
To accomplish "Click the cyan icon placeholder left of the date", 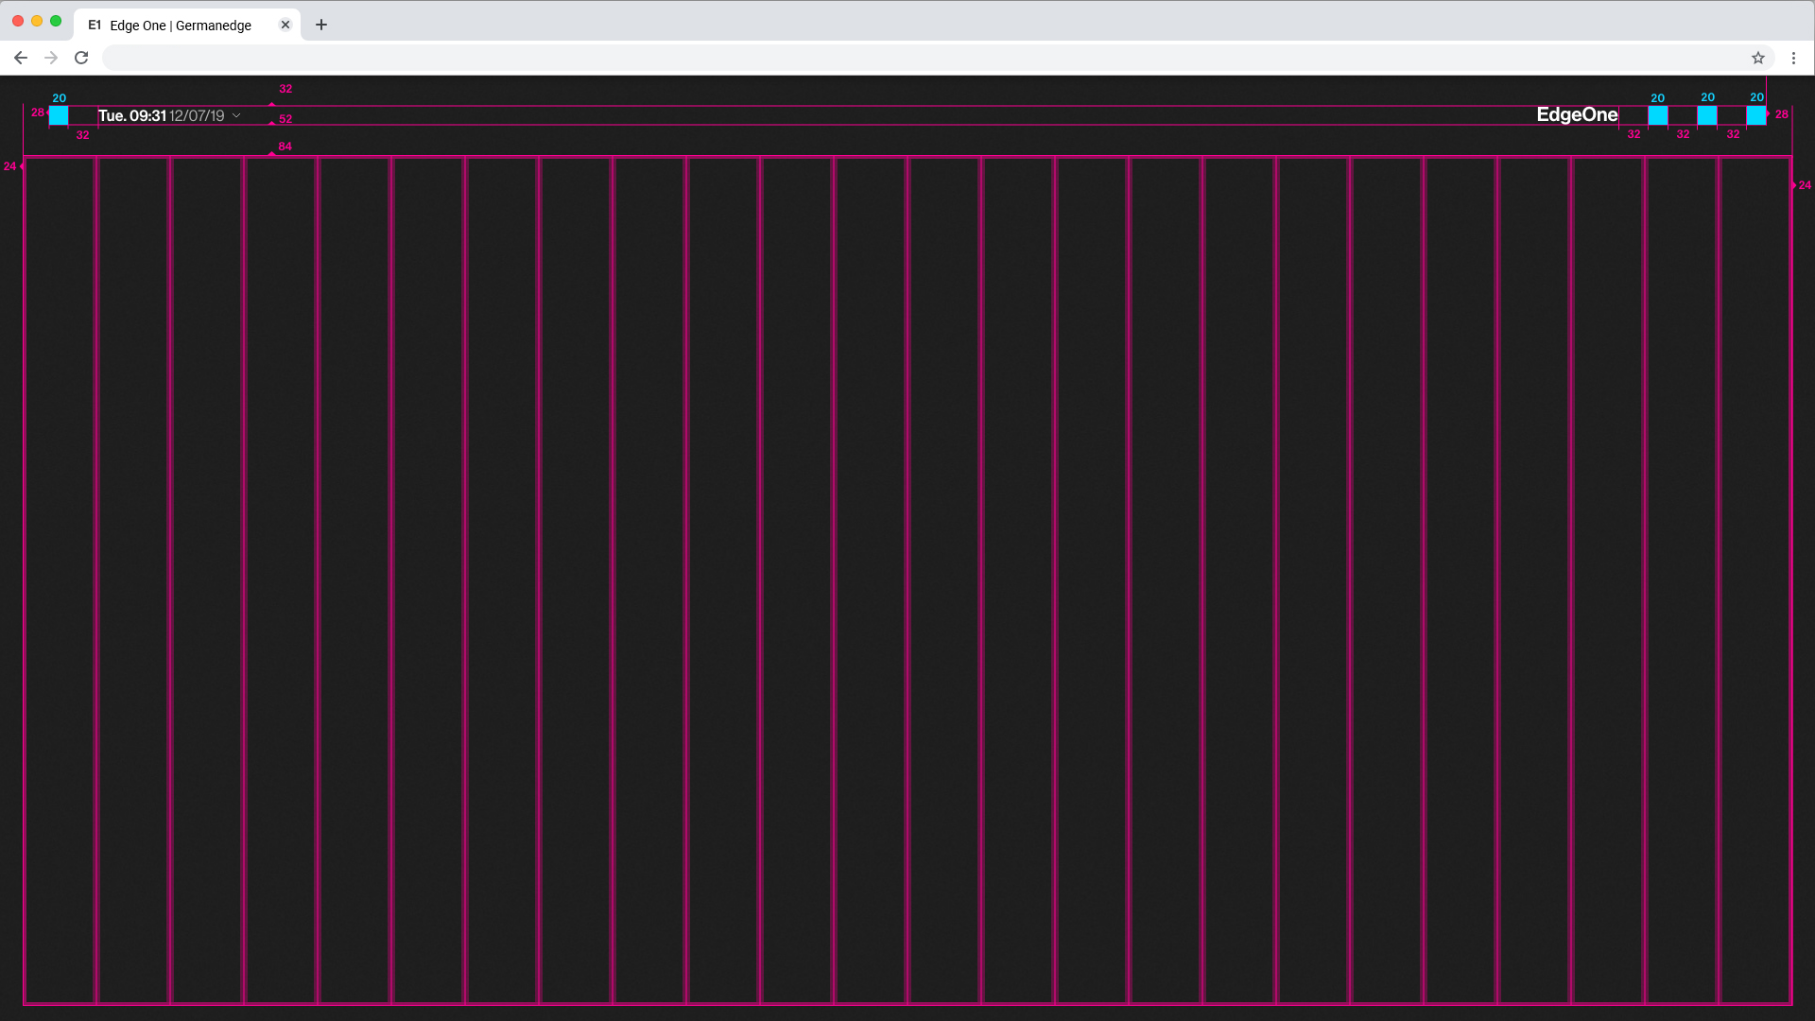I will [59, 115].
